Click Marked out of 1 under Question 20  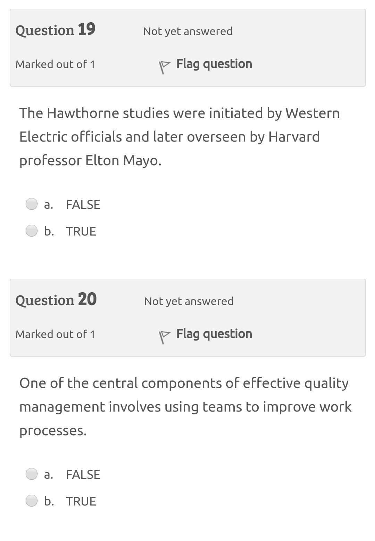point(56,334)
